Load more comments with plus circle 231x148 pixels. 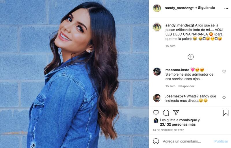(x=191, y=57)
